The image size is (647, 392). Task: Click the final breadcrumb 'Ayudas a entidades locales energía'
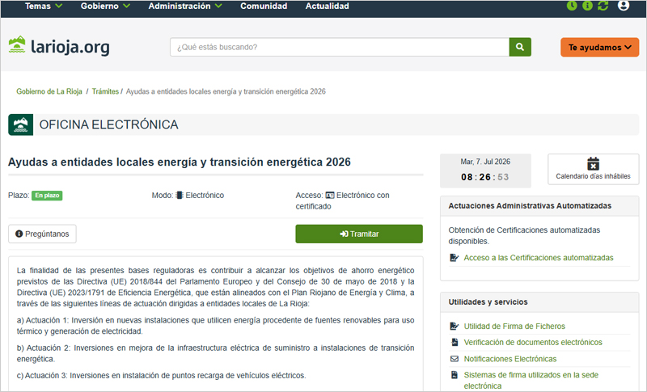226,91
